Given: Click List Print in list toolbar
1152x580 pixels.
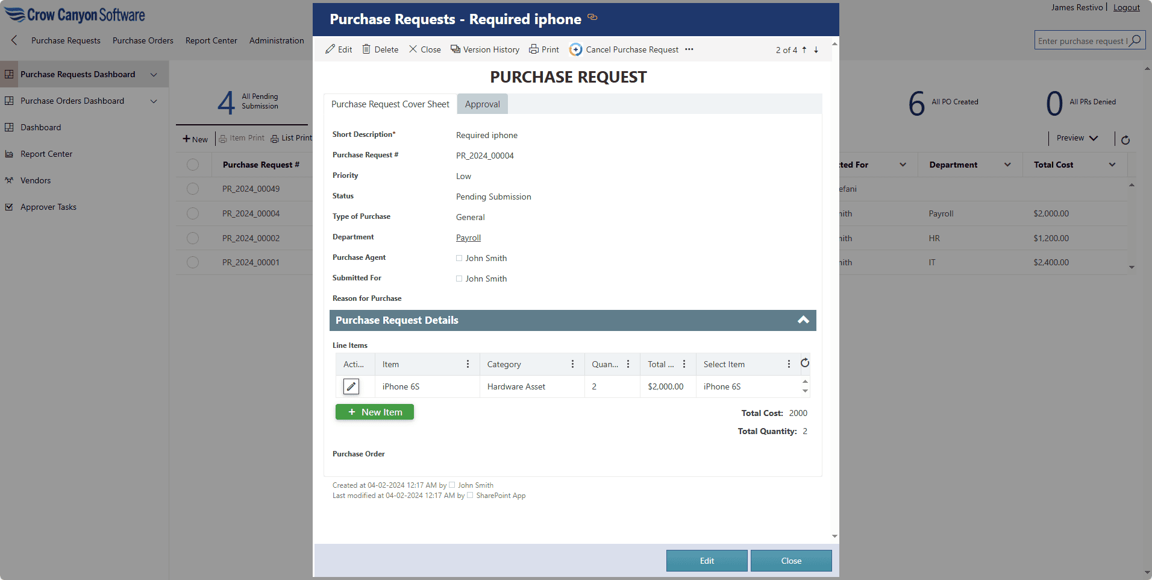Looking at the screenshot, I should coord(292,138).
